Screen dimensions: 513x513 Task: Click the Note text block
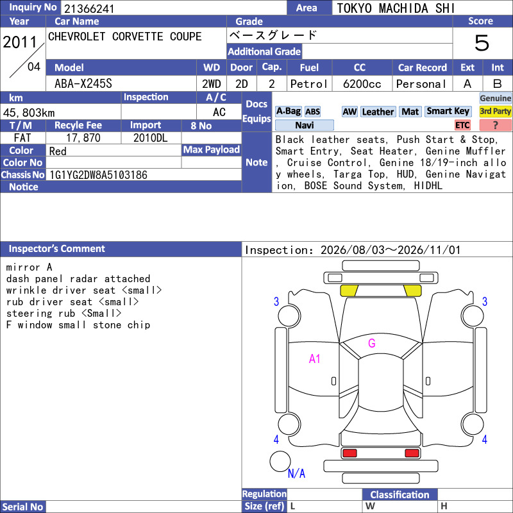[392, 163]
